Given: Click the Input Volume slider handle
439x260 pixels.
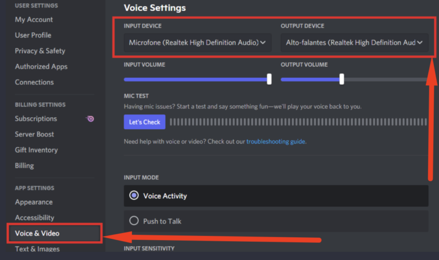Looking at the screenshot, I should (x=269, y=79).
